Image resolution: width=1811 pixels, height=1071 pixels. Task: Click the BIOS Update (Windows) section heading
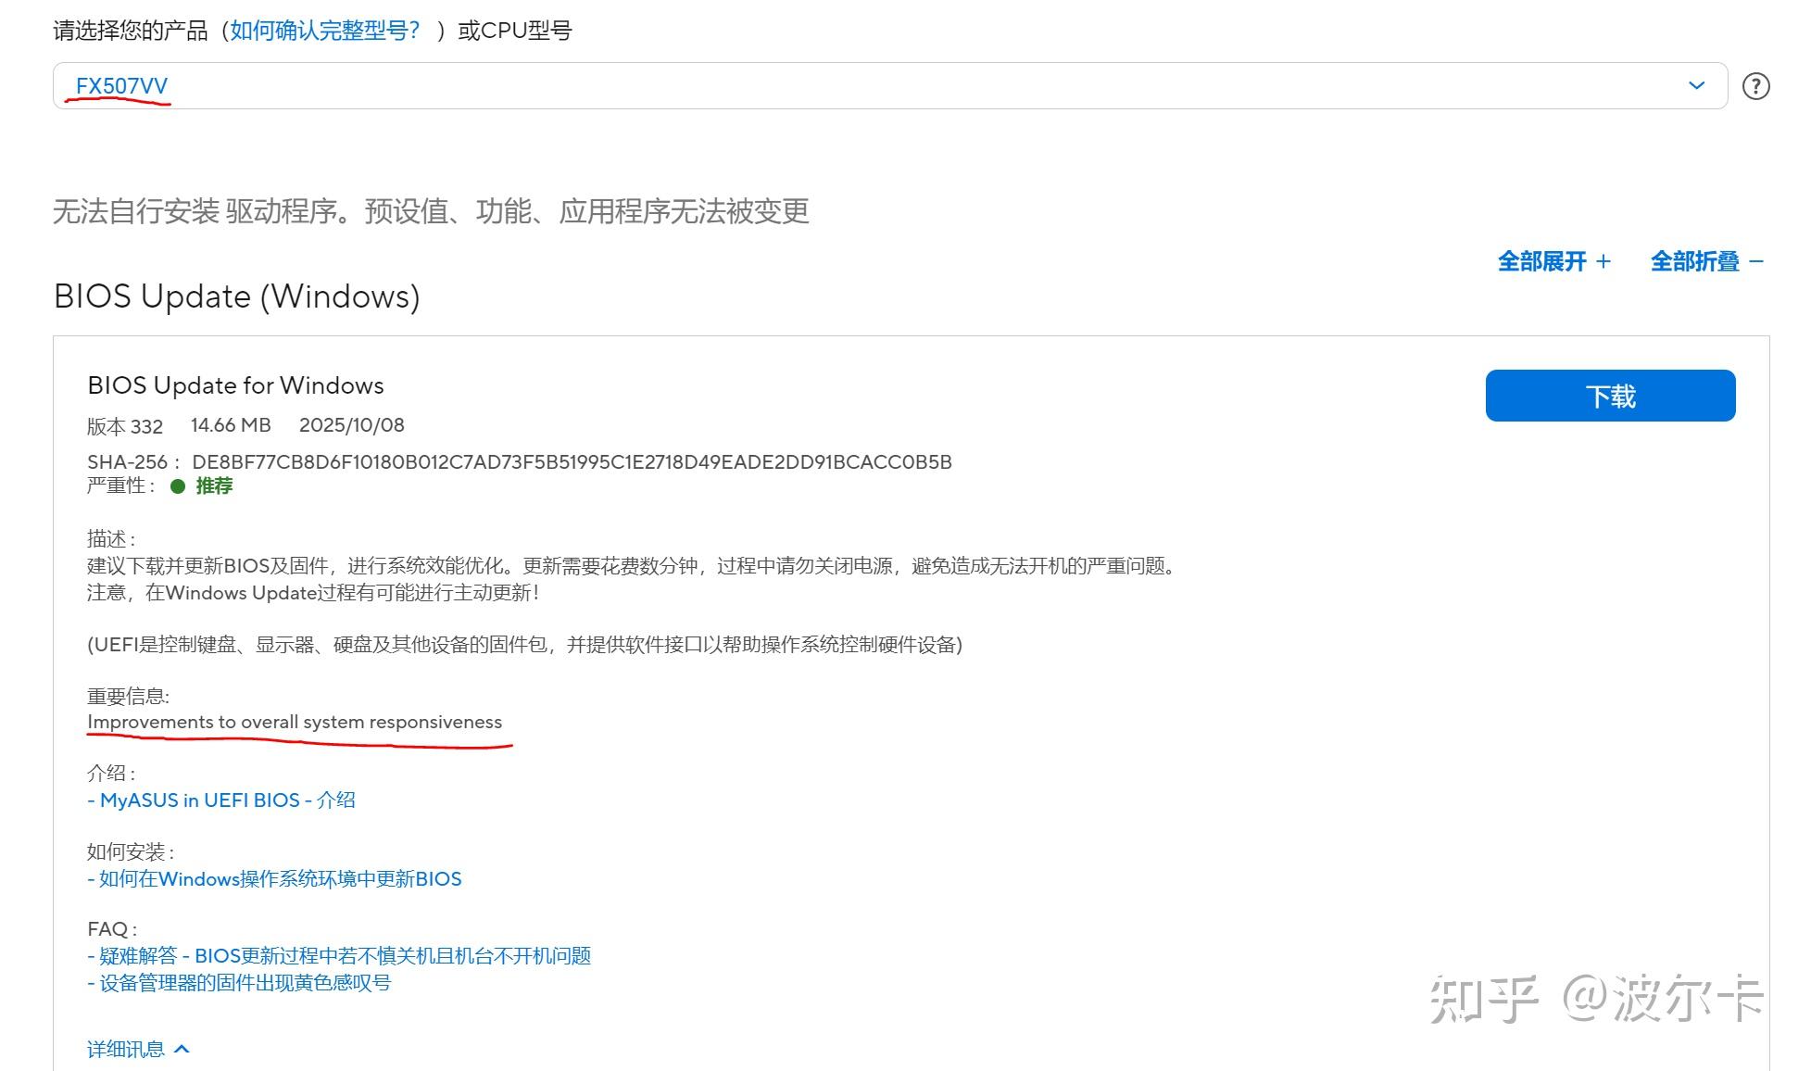click(x=236, y=296)
